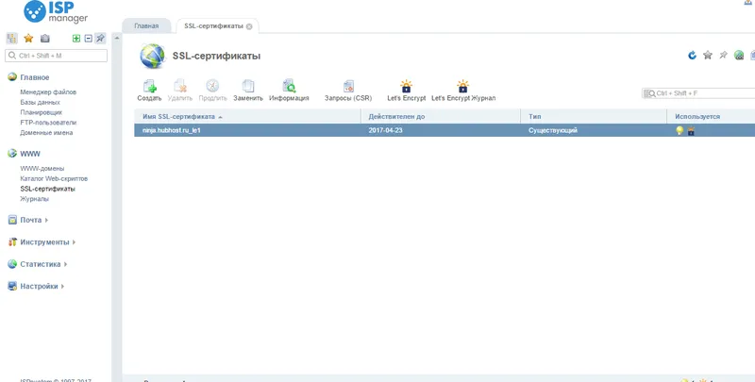Screen dimensions: 755x382
Task: Open Доменные имена
Action: point(46,133)
